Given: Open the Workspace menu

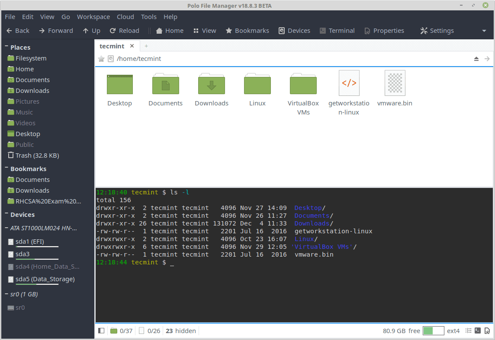Looking at the screenshot, I should click(93, 16).
